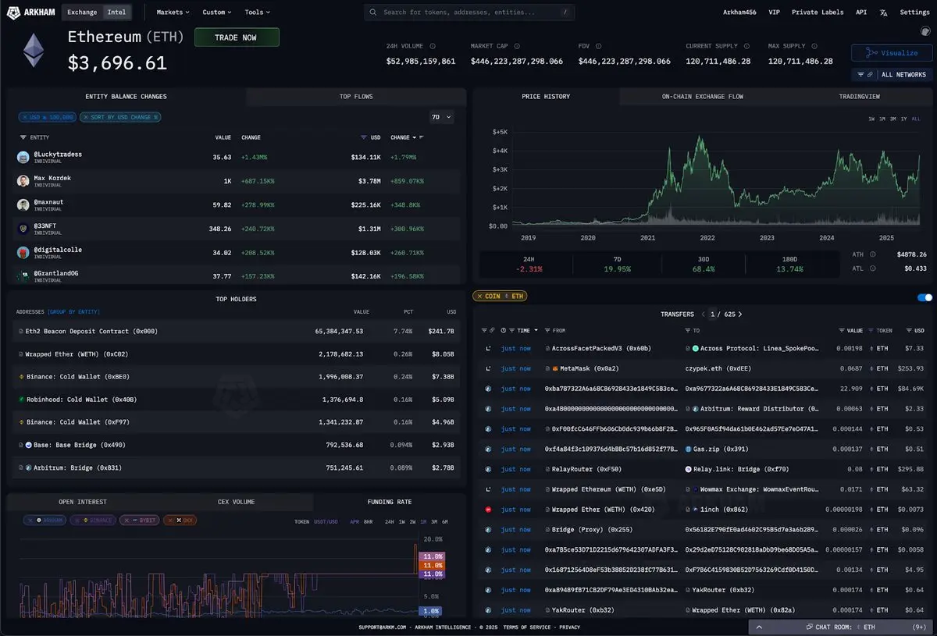Switch to the Open Interest tab
Screen dimensions: 937x636
(83, 502)
